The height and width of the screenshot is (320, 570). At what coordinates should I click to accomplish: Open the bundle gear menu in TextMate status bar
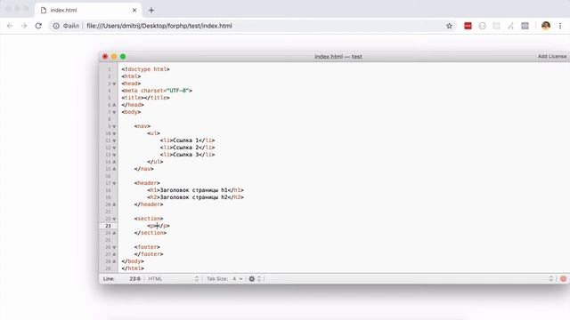[x=251, y=278]
